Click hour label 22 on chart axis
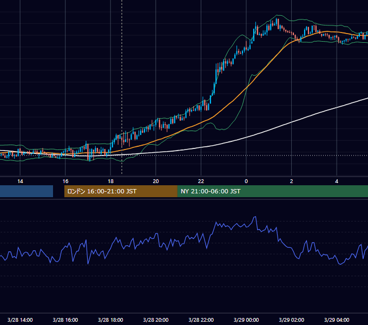This screenshot has width=368, height=325. pos(201,181)
